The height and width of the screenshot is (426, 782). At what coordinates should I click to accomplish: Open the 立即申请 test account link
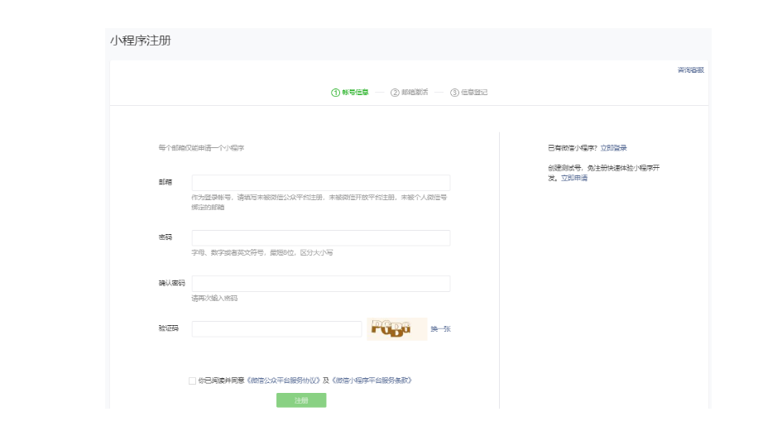click(574, 178)
